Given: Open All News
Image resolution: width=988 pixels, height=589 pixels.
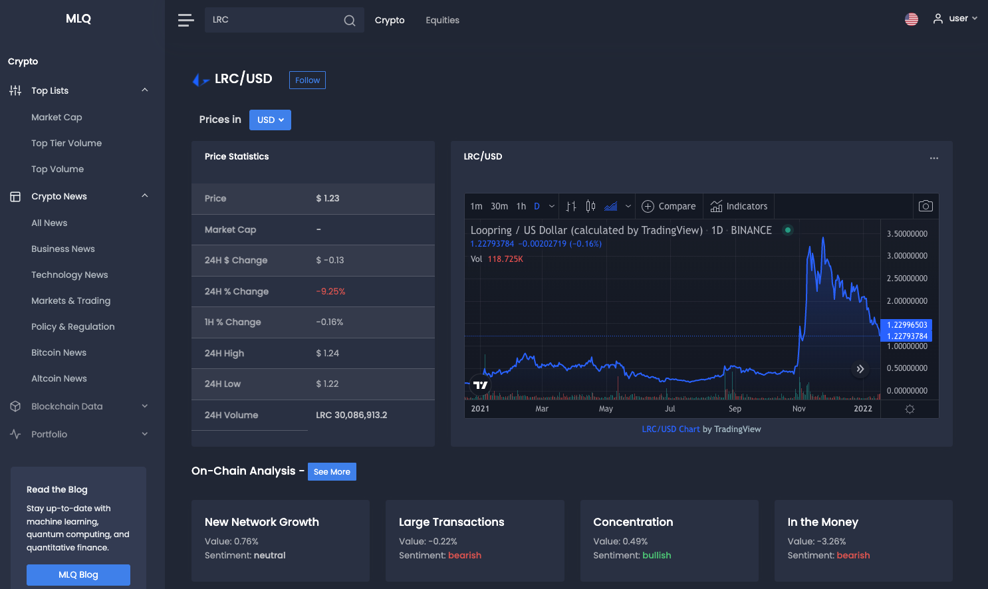Looking at the screenshot, I should point(49,223).
